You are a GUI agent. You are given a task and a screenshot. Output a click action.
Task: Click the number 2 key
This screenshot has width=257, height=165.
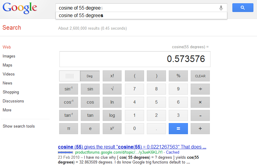[x=156, y=116]
